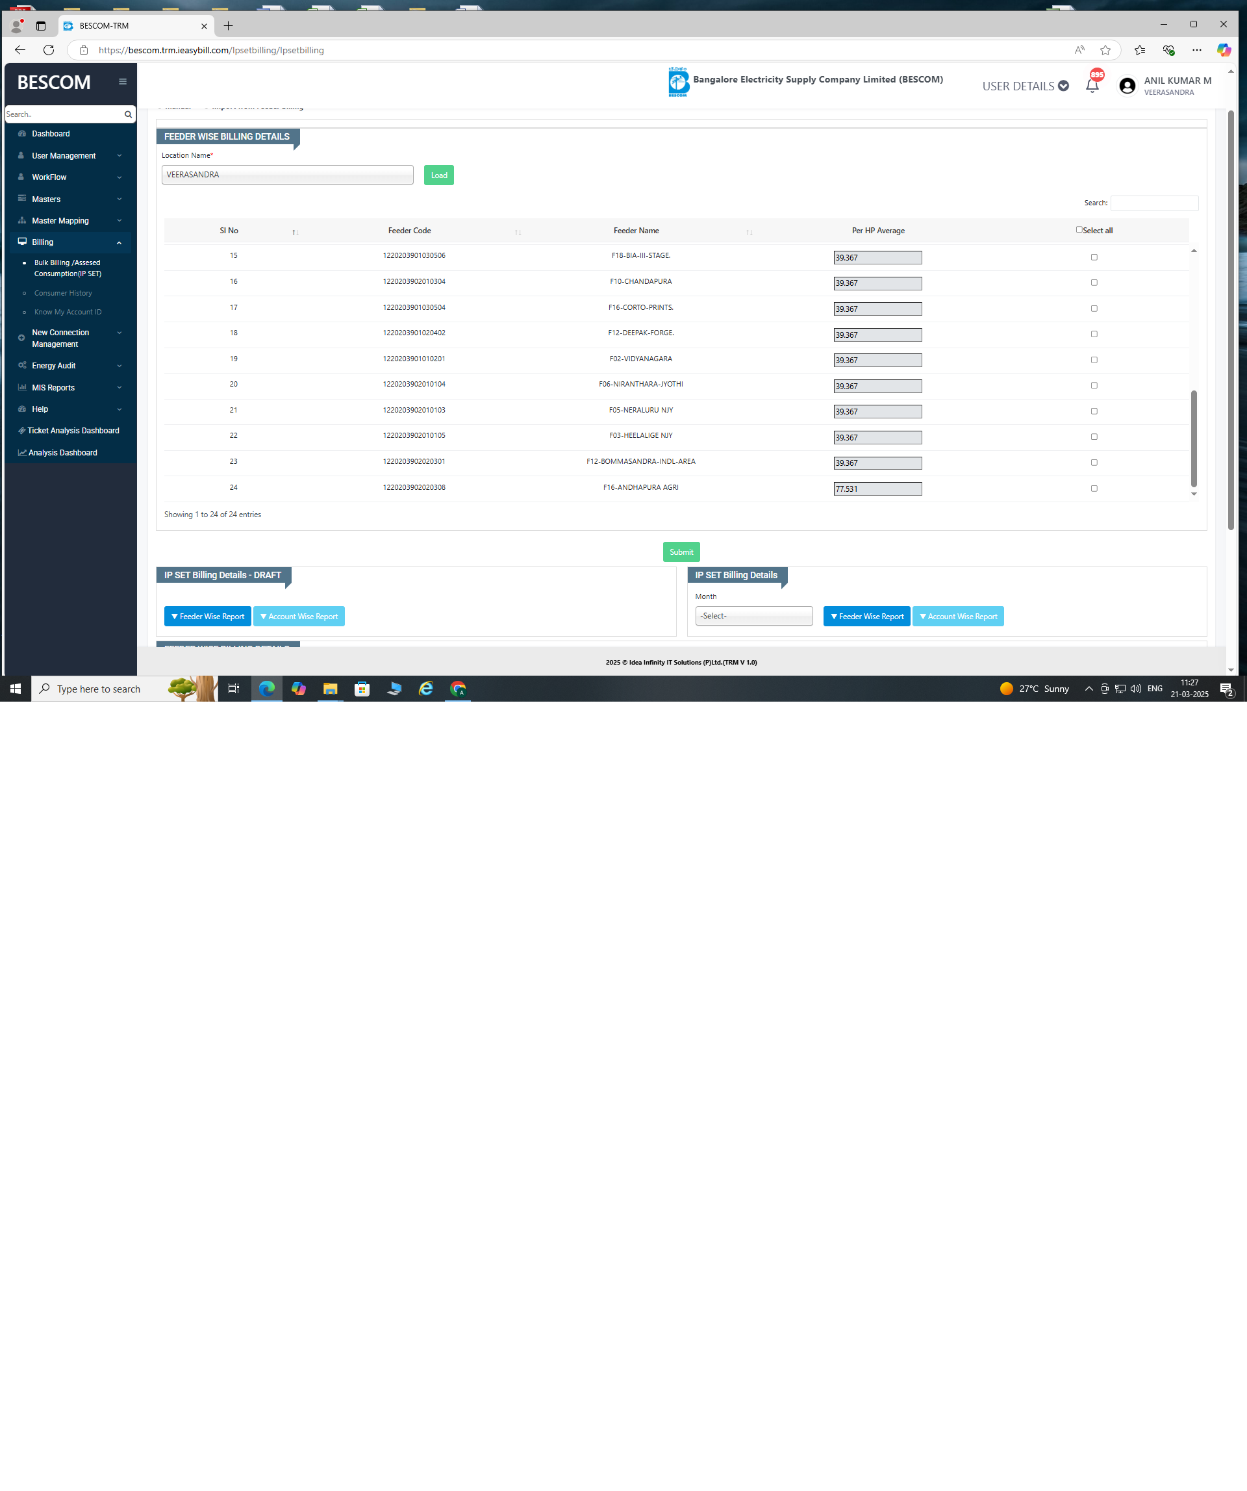
Task: Open Windows Start menu
Action: (x=16, y=689)
